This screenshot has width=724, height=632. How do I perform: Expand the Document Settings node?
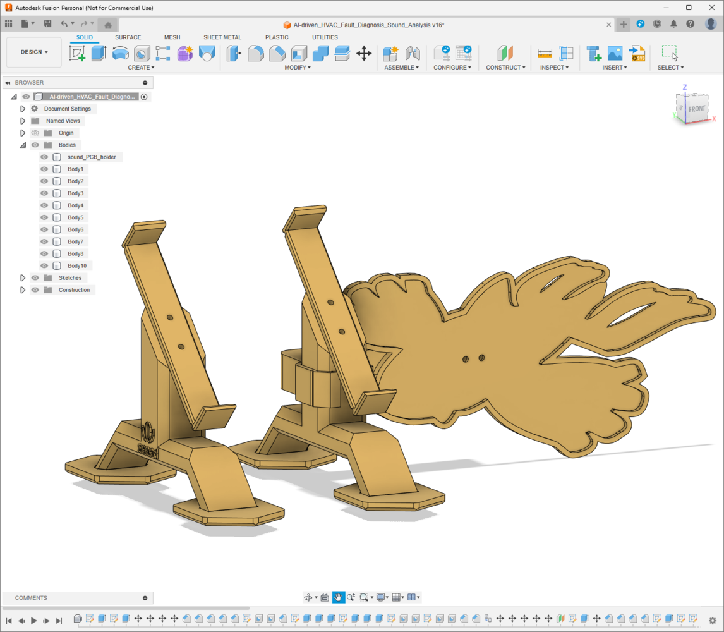coord(23,109)
